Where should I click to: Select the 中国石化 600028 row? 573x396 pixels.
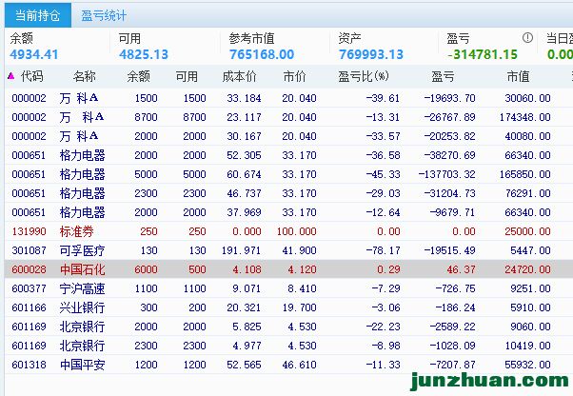tap(288, 269)
